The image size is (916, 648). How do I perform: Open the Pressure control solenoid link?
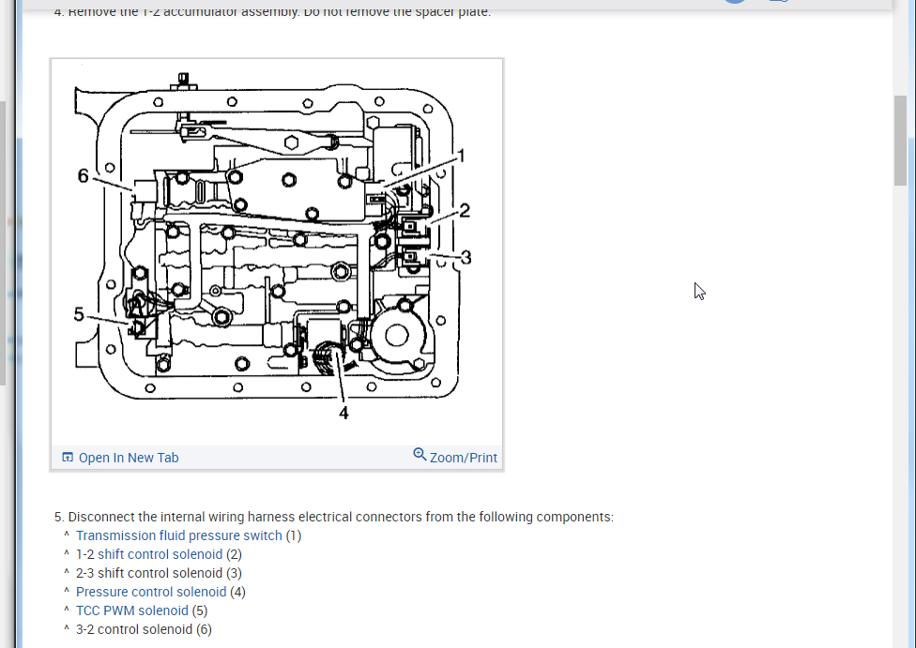click(x=150, y=591)
